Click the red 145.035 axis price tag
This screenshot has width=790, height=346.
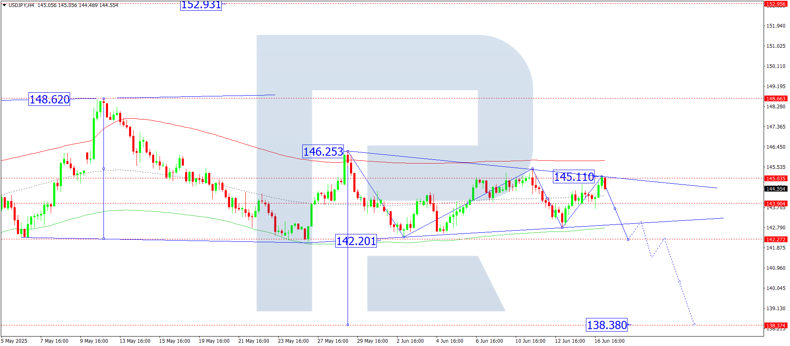click(776, 178)
